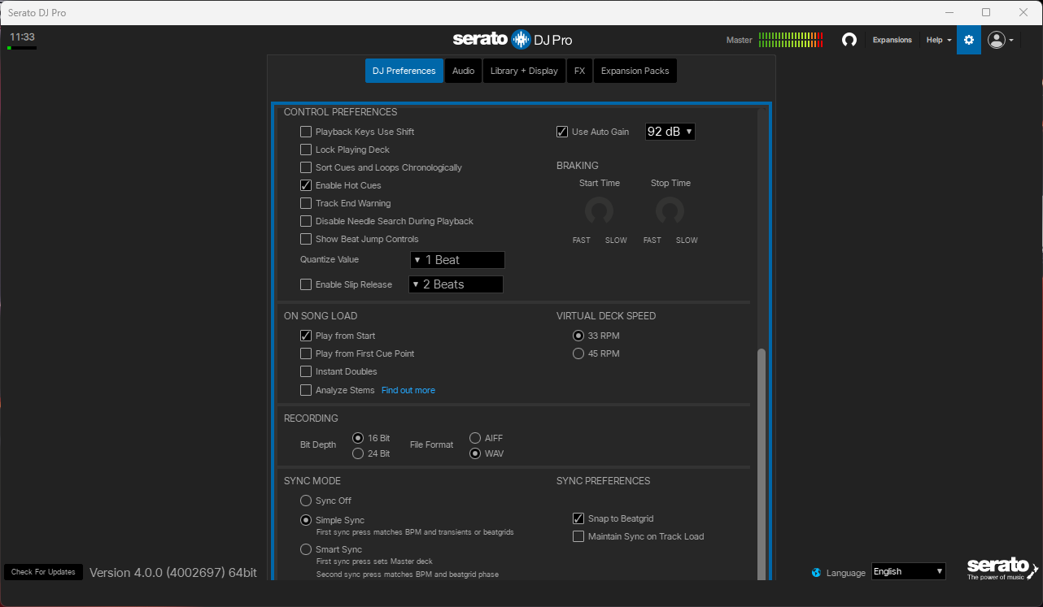This screenshot has width=1043, height=607.
Task: Click the VIRTUAL DECK SPEED heading
Action: [x=606, y=316]
